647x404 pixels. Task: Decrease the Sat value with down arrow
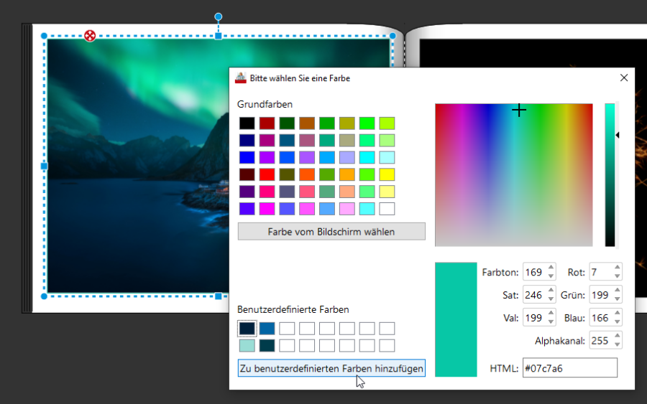551,299
